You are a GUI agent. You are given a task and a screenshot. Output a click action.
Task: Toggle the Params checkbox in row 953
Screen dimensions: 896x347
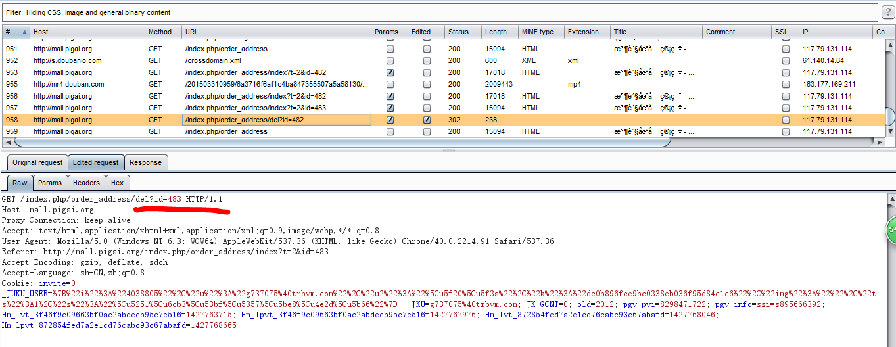(390, 73)
